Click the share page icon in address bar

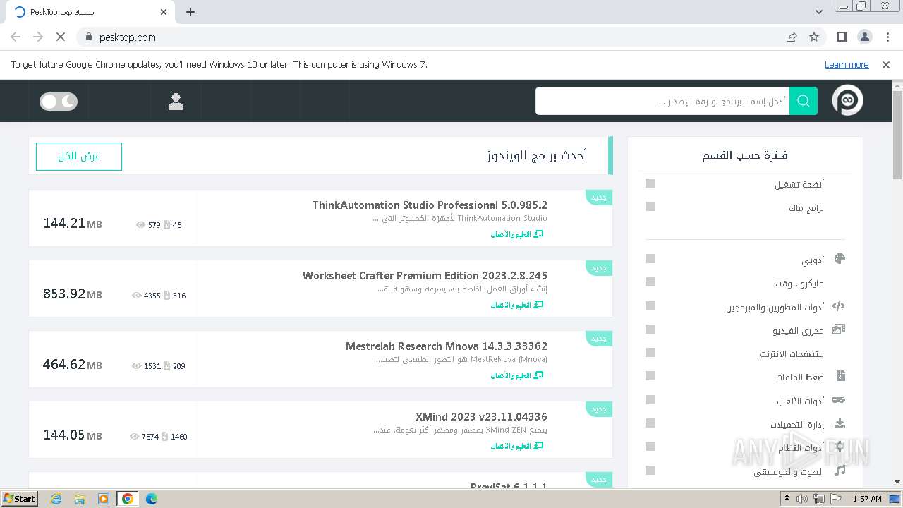coord(792,37)
